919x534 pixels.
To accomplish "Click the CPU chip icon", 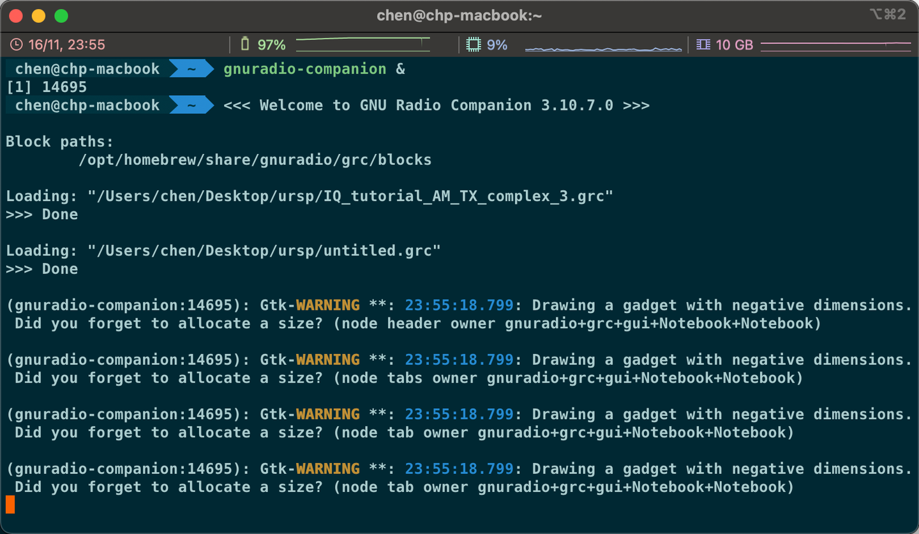I will click(473, 45).
